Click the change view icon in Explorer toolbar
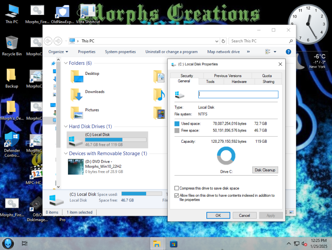Image resolution: width=332 pixels, height=250 pixels. pos(267,52)
